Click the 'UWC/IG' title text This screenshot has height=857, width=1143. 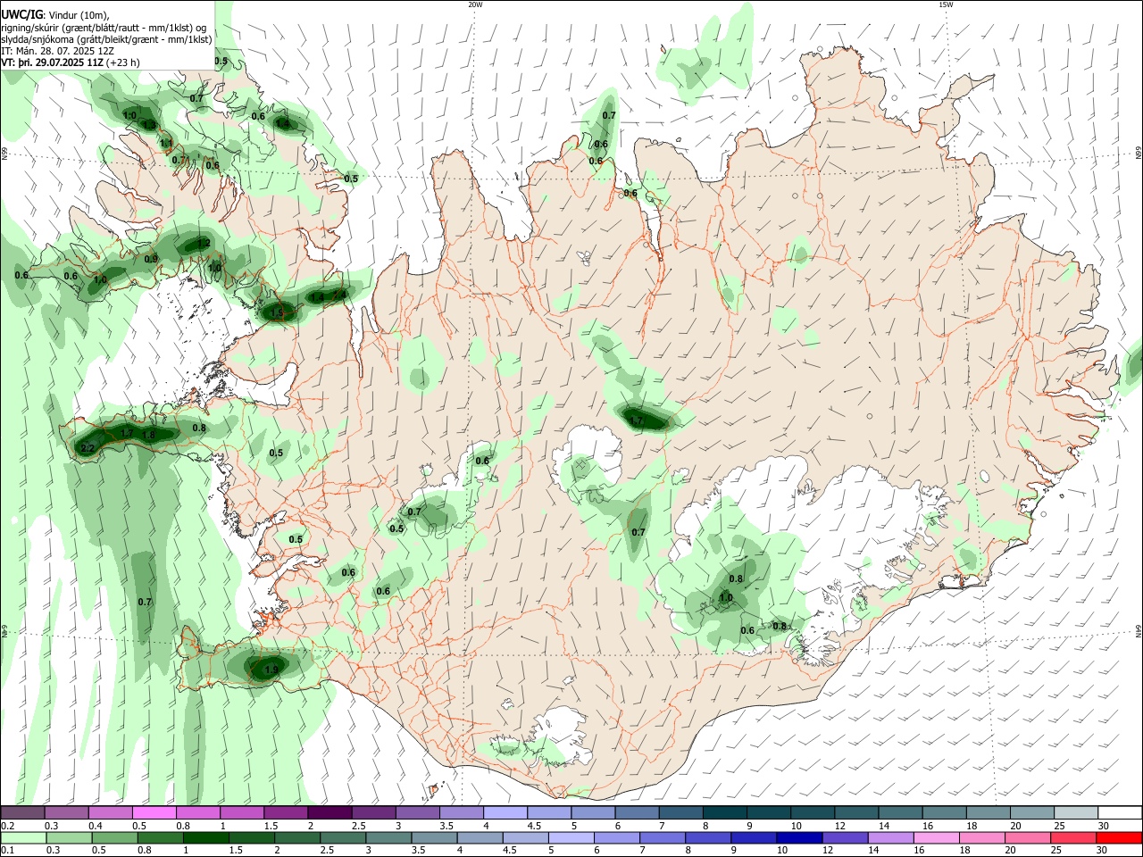pyautogui.click(x=21, y=14)
